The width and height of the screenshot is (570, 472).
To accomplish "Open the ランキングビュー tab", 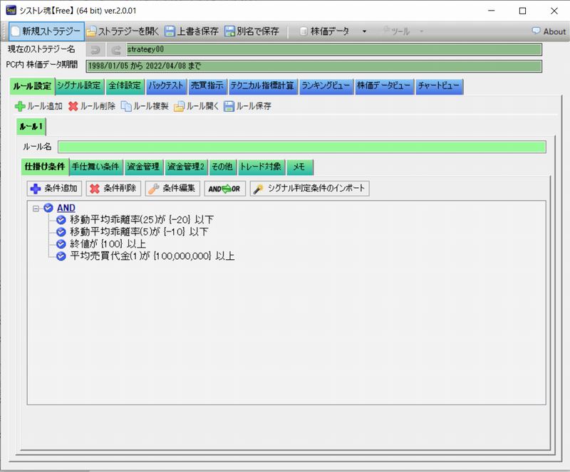I will point(326,86).
